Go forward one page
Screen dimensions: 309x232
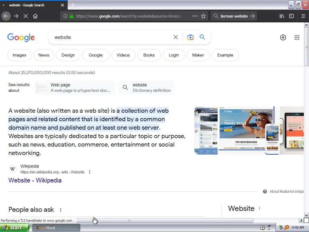coord(16,16)
